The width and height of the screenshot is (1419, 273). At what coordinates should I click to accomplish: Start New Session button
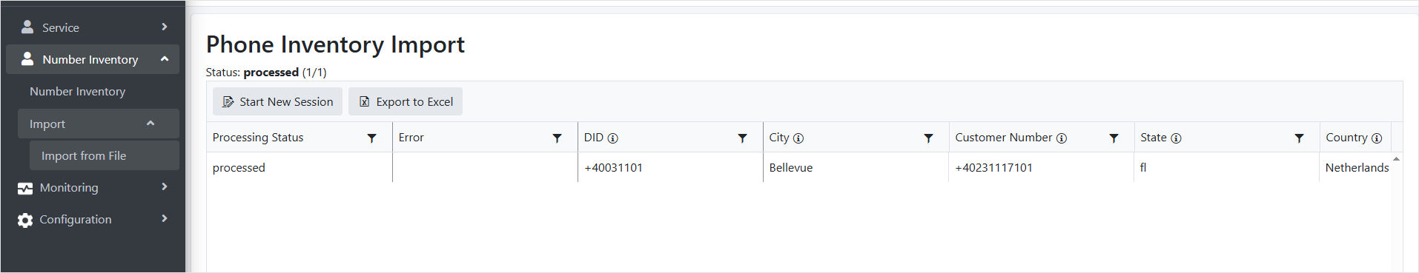278,101
